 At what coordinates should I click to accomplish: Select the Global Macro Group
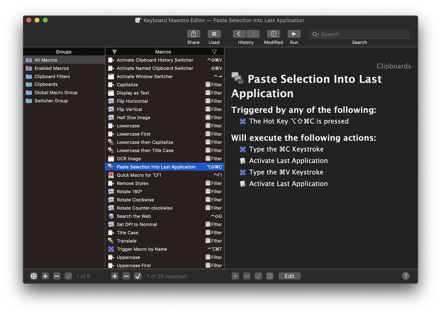tap(64, 93)
